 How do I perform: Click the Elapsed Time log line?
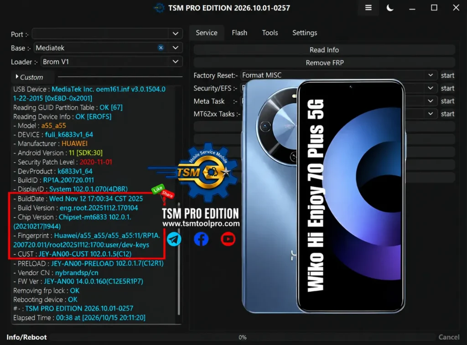pos(79,318)
